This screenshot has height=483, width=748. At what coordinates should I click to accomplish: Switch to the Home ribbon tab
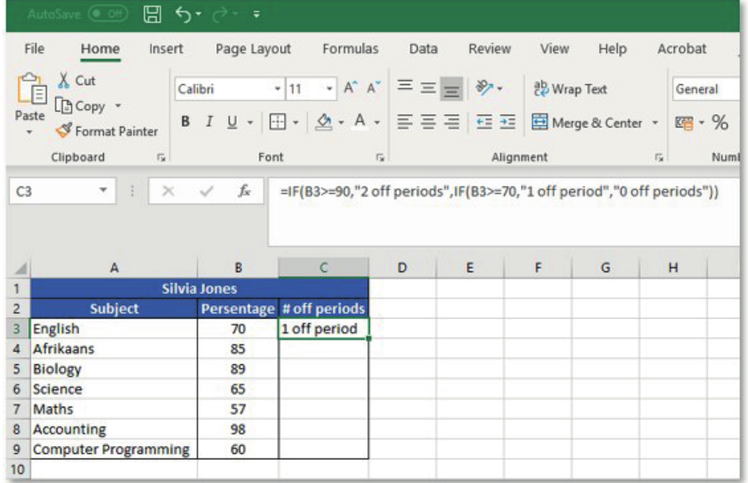click(100, 49)
